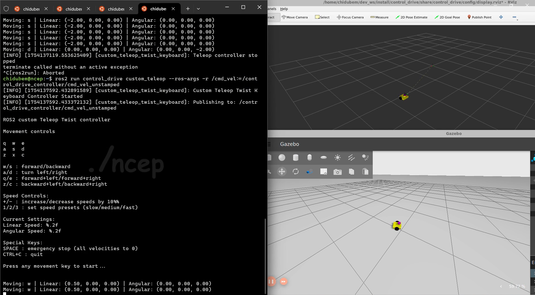Open the blue minus dropdown in RViz toolbar

(515, 17)
